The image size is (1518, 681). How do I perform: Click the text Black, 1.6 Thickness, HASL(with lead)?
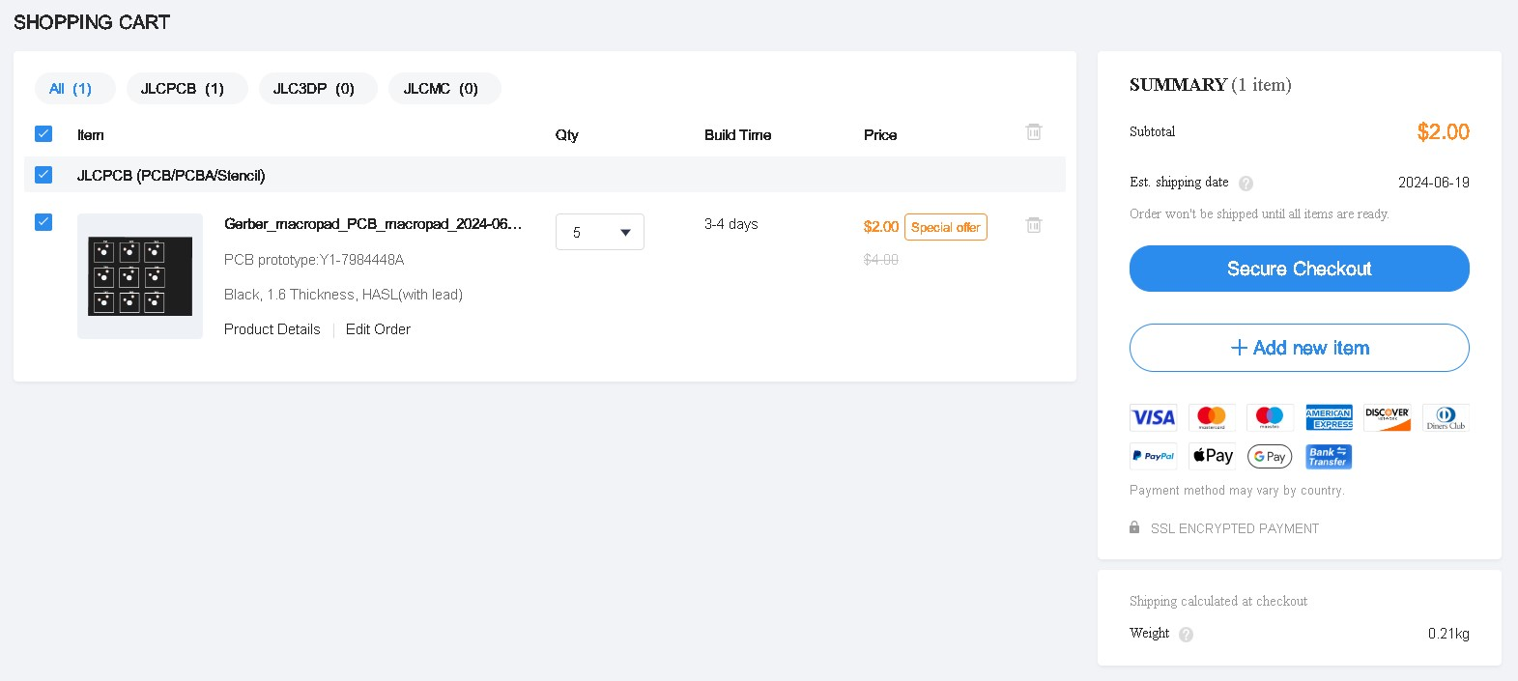pyautogui.click(x=343, y=295)
